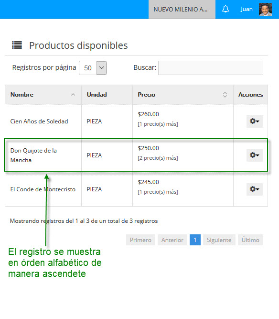279x319 pixels.
Task: Click Juan's profile avatar photo
Action: [265, 10]
